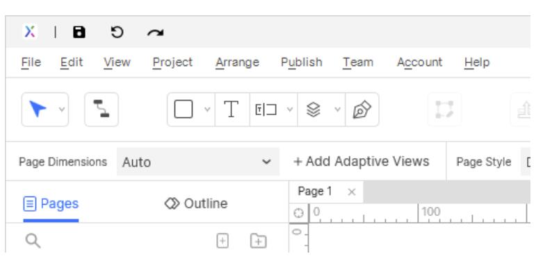Activate the Connector tool
The image size is (536, 263).
tap(101, 109)
